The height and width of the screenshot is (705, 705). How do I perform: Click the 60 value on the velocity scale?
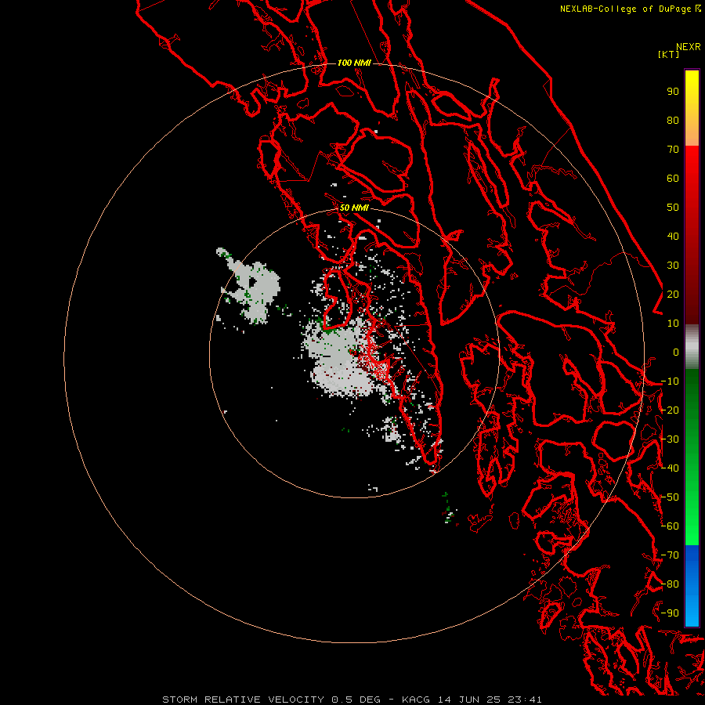coord(673,179)
